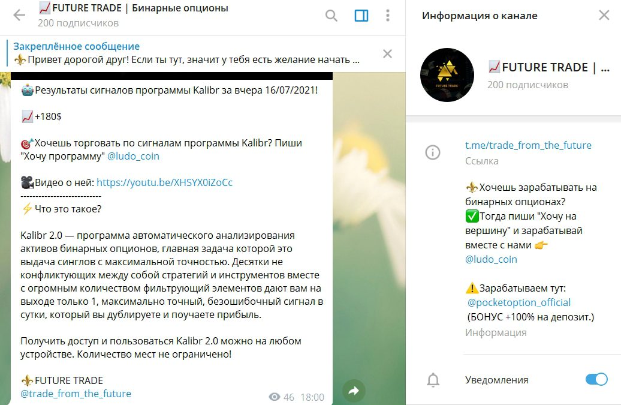The width and height of the screenshot is (621, 405).
Task: Open @pocketoption_official in channel info
Action: [x=519, y=302]
